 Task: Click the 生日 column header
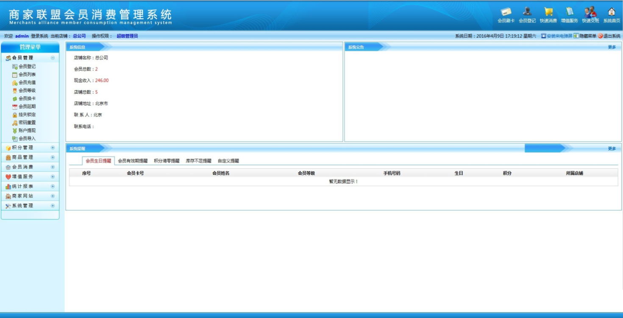click(x=459, y=173)
